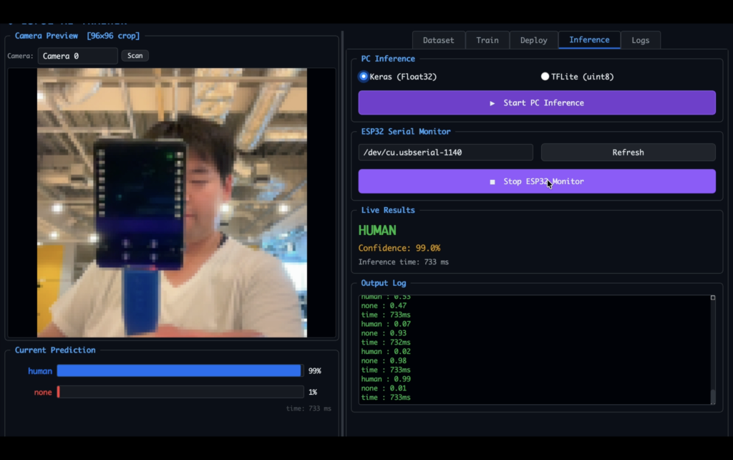The width and height of the screenshot is (733, 460).
Task: Click the camera preview image
Action: [x=172, y=203]
